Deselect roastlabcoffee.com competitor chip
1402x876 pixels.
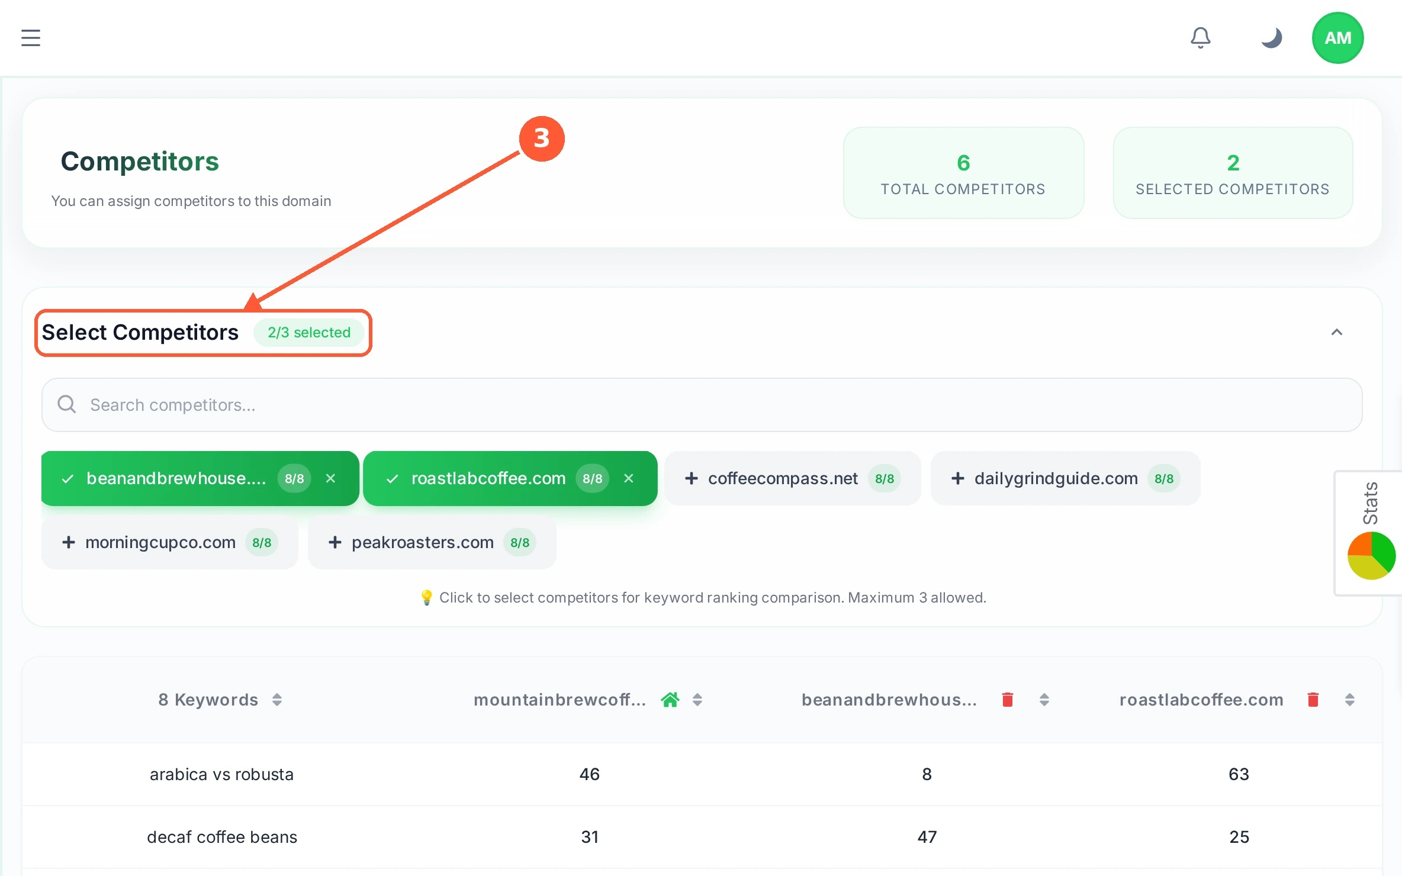click(x=510, y=478)
